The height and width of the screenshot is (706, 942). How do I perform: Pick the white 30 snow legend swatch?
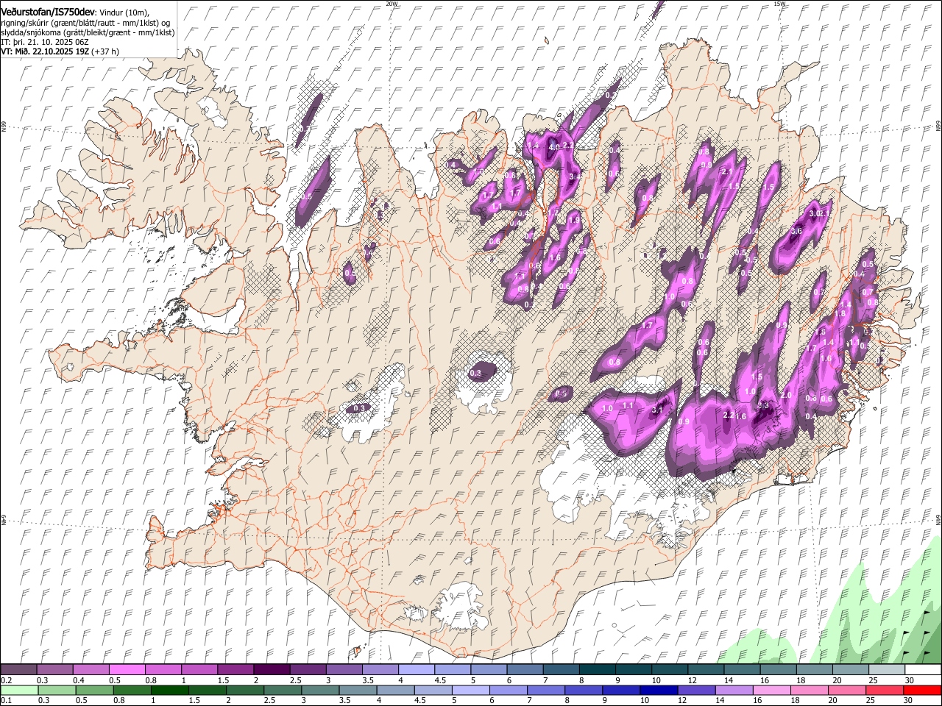(923, 670)
